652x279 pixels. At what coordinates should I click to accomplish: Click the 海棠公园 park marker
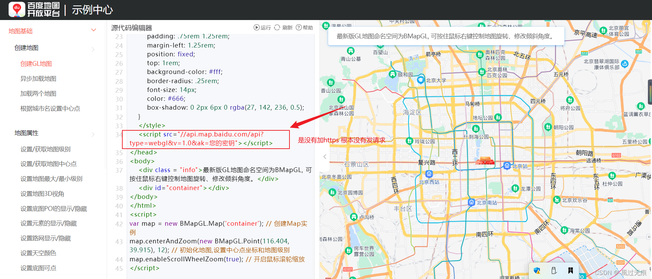point(564,230)
